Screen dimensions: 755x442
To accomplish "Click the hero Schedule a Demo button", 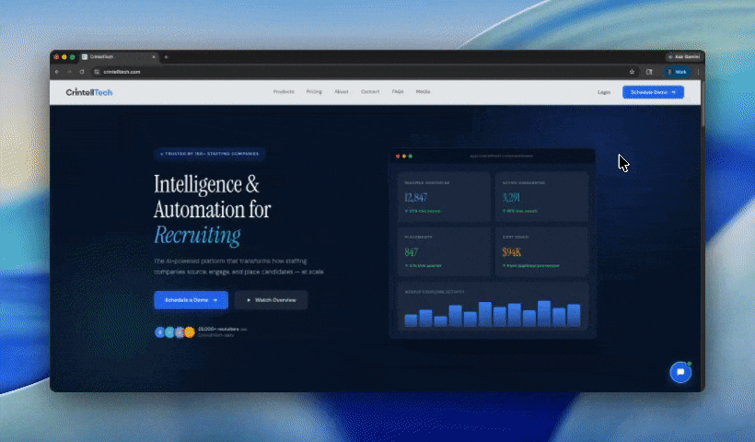I will (192, 300).
